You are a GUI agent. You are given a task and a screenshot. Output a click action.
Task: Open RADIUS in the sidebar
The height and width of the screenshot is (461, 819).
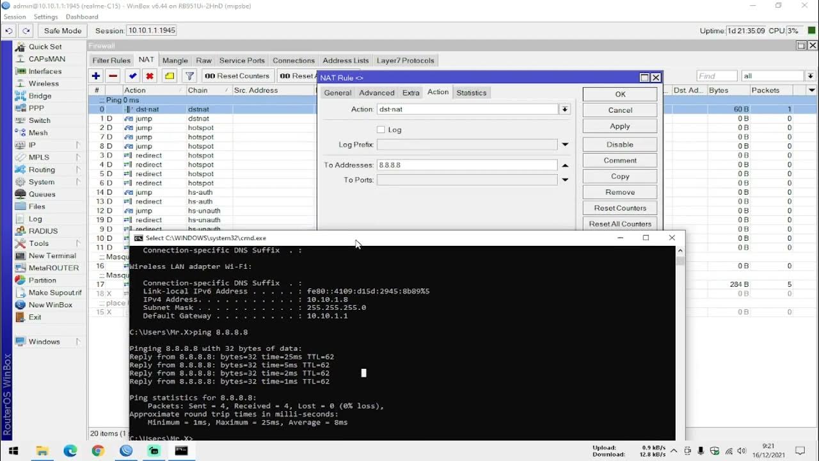tap(43, 231)
